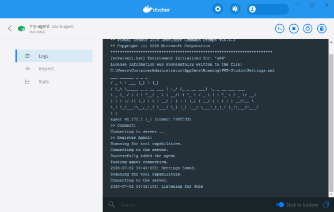The width and height of the screenshot is (334, 212).
Task: Copy logs to clipboard icon
Action: point(326,205)
